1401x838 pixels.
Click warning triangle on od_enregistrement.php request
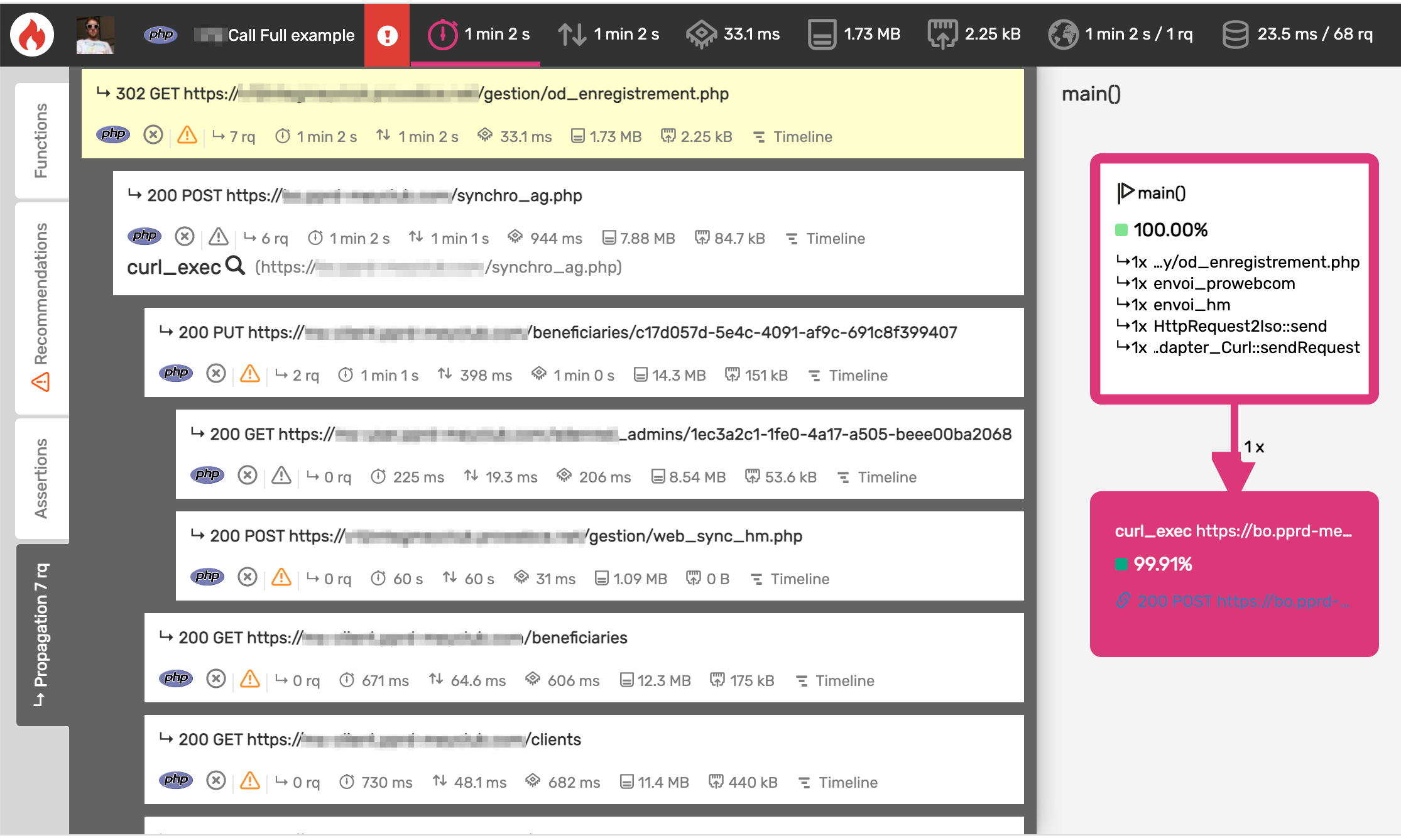(187, 136)
